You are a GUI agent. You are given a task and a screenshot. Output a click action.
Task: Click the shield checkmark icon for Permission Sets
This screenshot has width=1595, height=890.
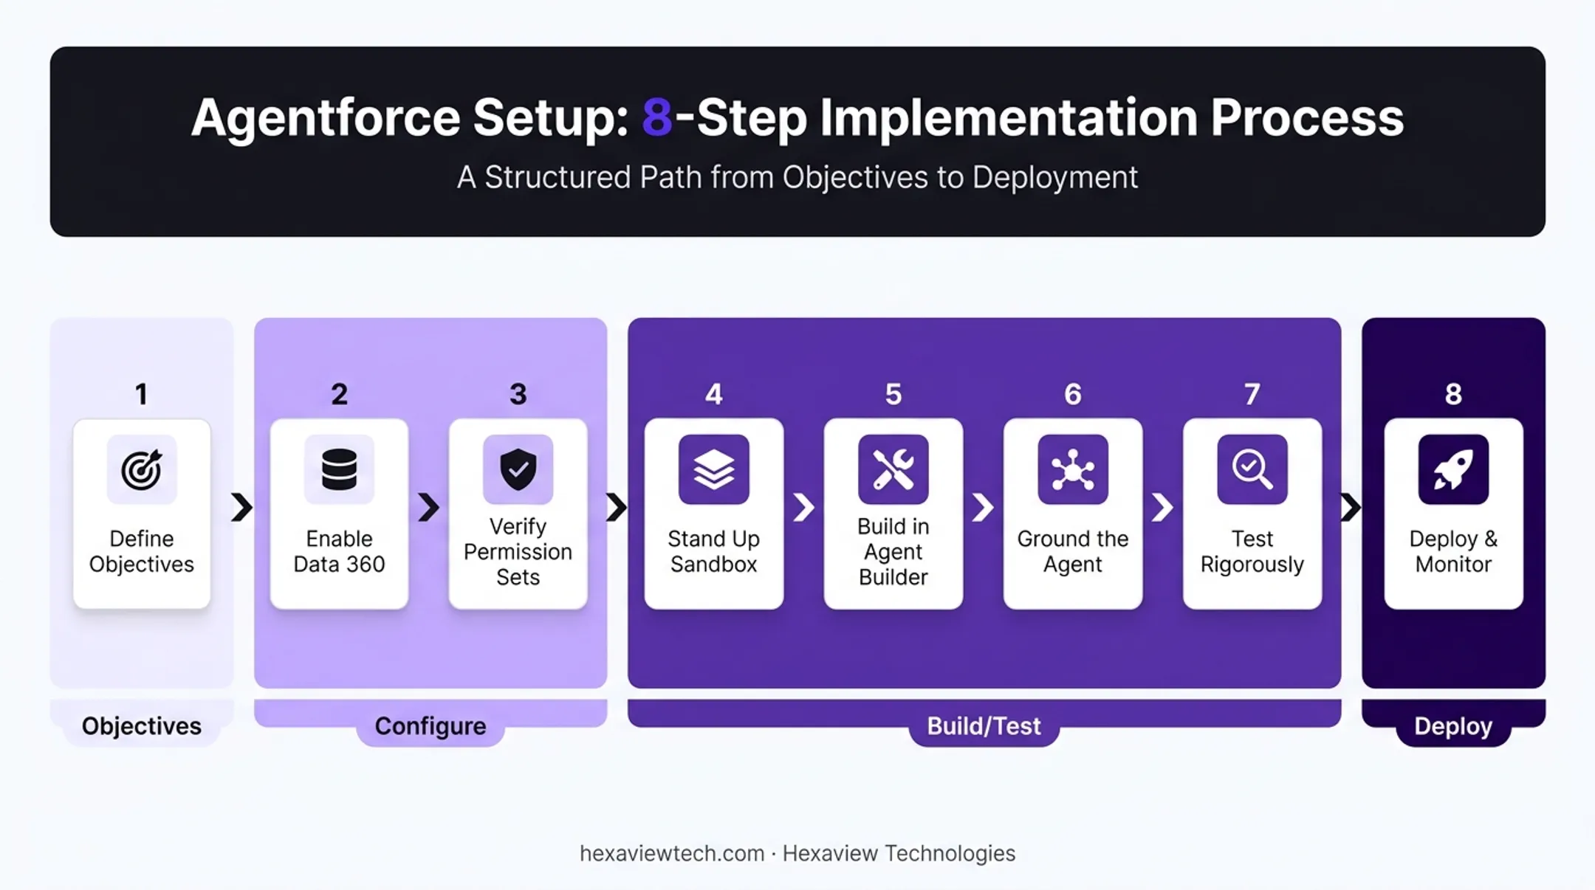coord(518,469)
